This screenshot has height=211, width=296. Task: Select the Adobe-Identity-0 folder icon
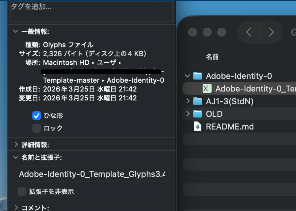[198, 76]
